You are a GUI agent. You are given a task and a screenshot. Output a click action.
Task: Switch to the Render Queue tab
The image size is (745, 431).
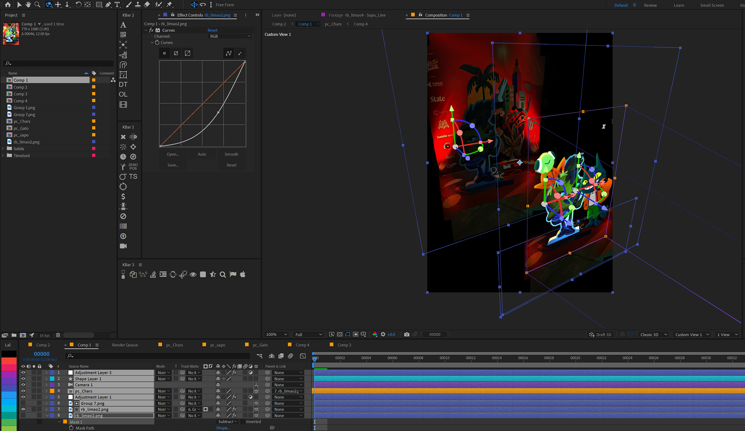tap(125, 345)
